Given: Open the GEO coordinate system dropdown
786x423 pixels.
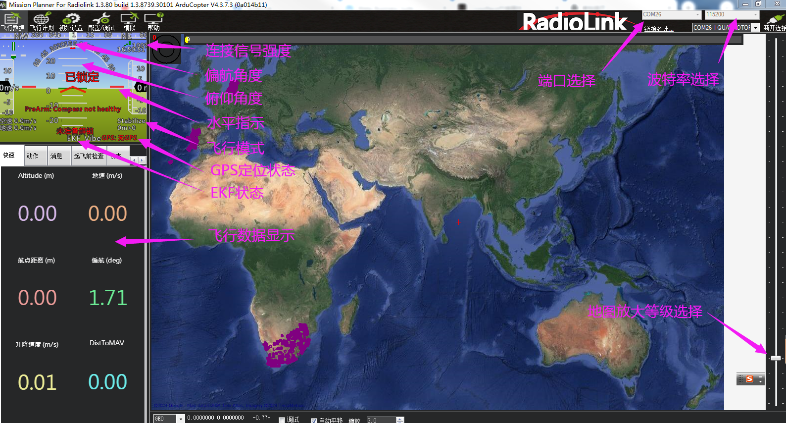Looking at the screenshot, I should click(x=169, y=419).
